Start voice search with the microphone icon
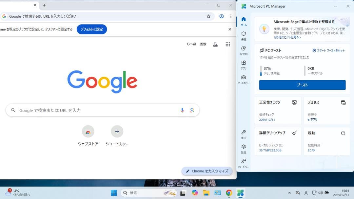This screenshot has width=354, height=199. click(182, 110)
